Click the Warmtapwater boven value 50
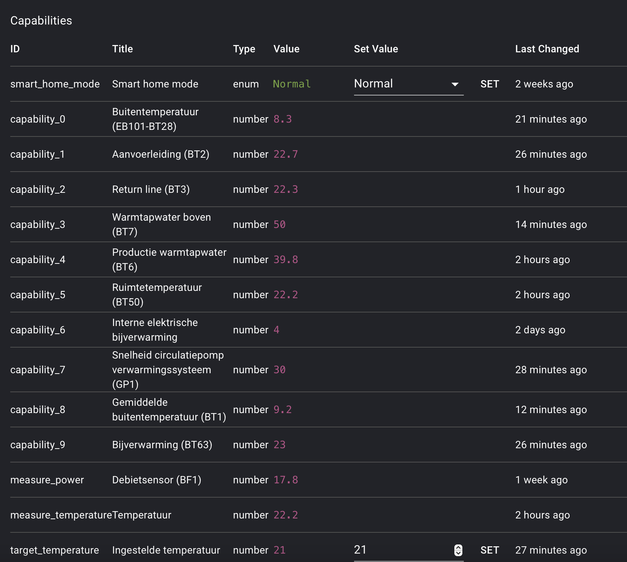Viewport: 627px width, 562px height. 279,225
